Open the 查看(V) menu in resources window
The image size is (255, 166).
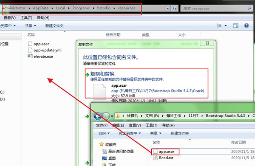(x=10, y=18)
